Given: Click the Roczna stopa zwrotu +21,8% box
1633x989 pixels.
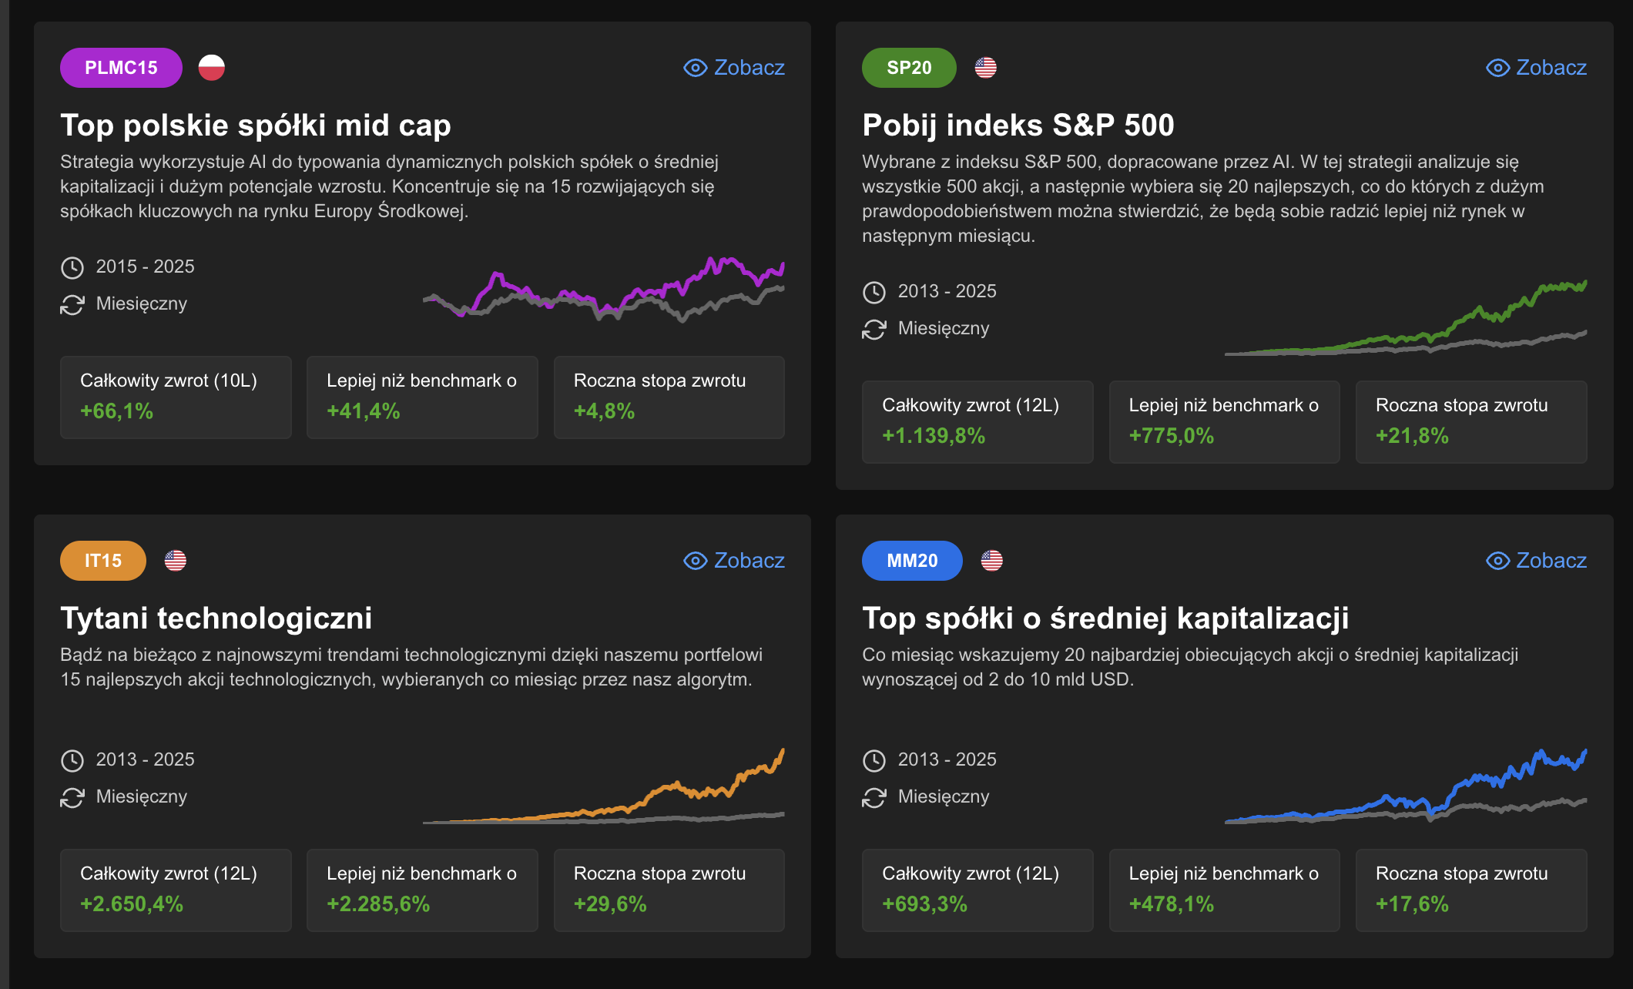Looking at the screenshot, I should (x=1470, y=421).
